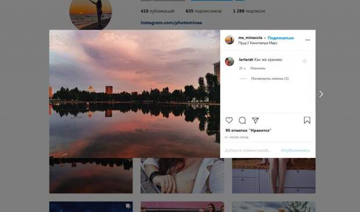Open 635 подписчиков followers list
The height and width of the screenshot is (212, 360).
204,11
